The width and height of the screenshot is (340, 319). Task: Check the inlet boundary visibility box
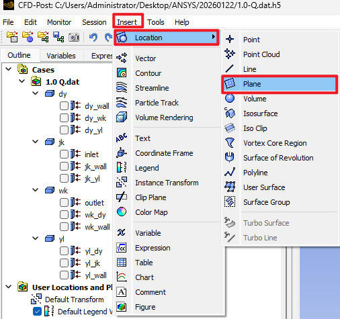(64, 154)
